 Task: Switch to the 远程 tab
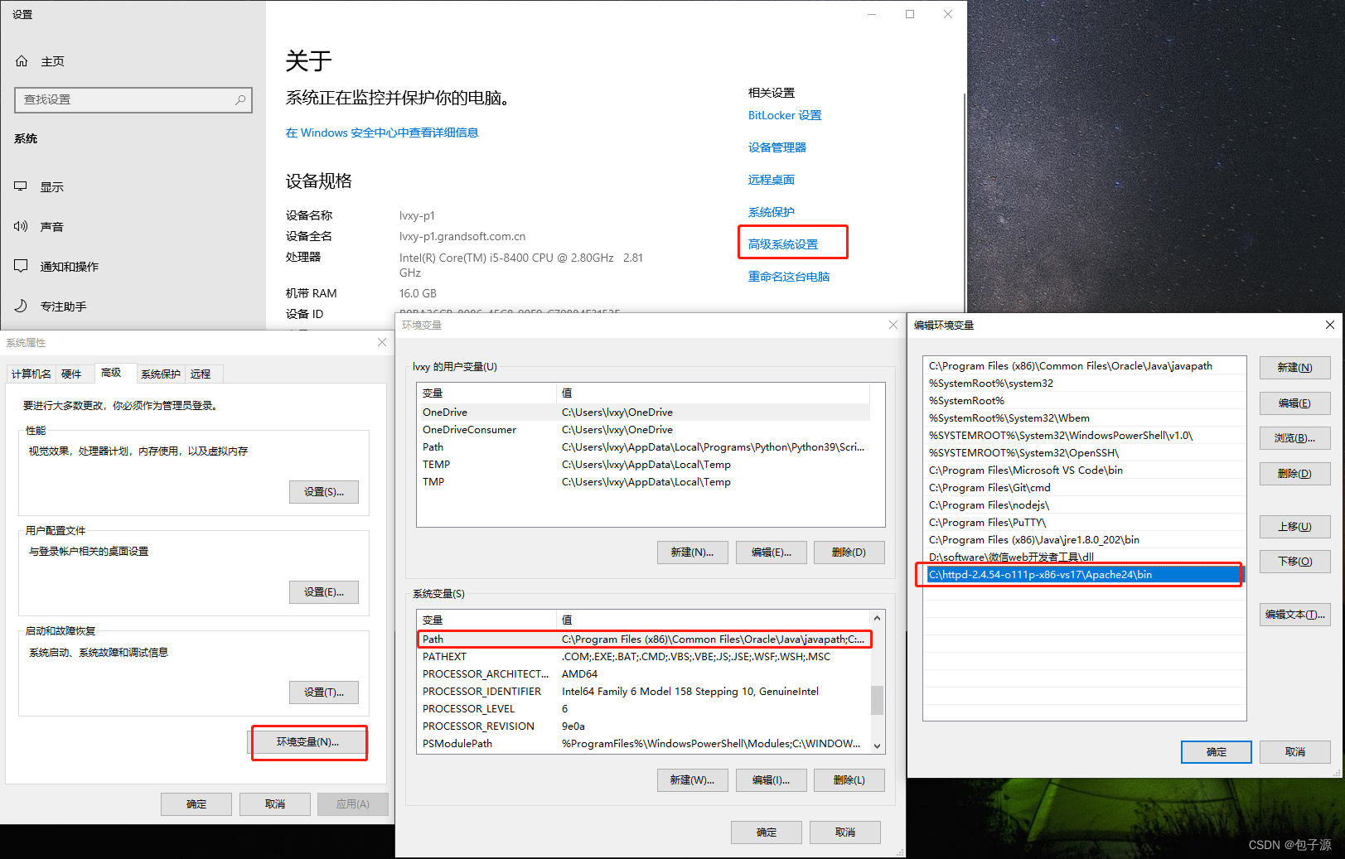click(201, 374)
